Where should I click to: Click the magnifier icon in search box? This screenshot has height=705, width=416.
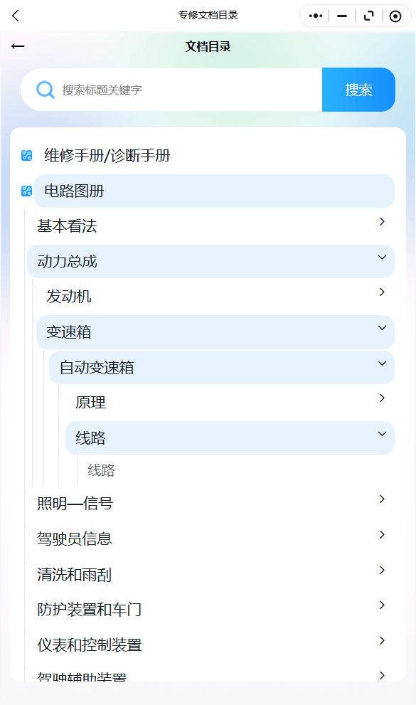[x=46, y=90]
